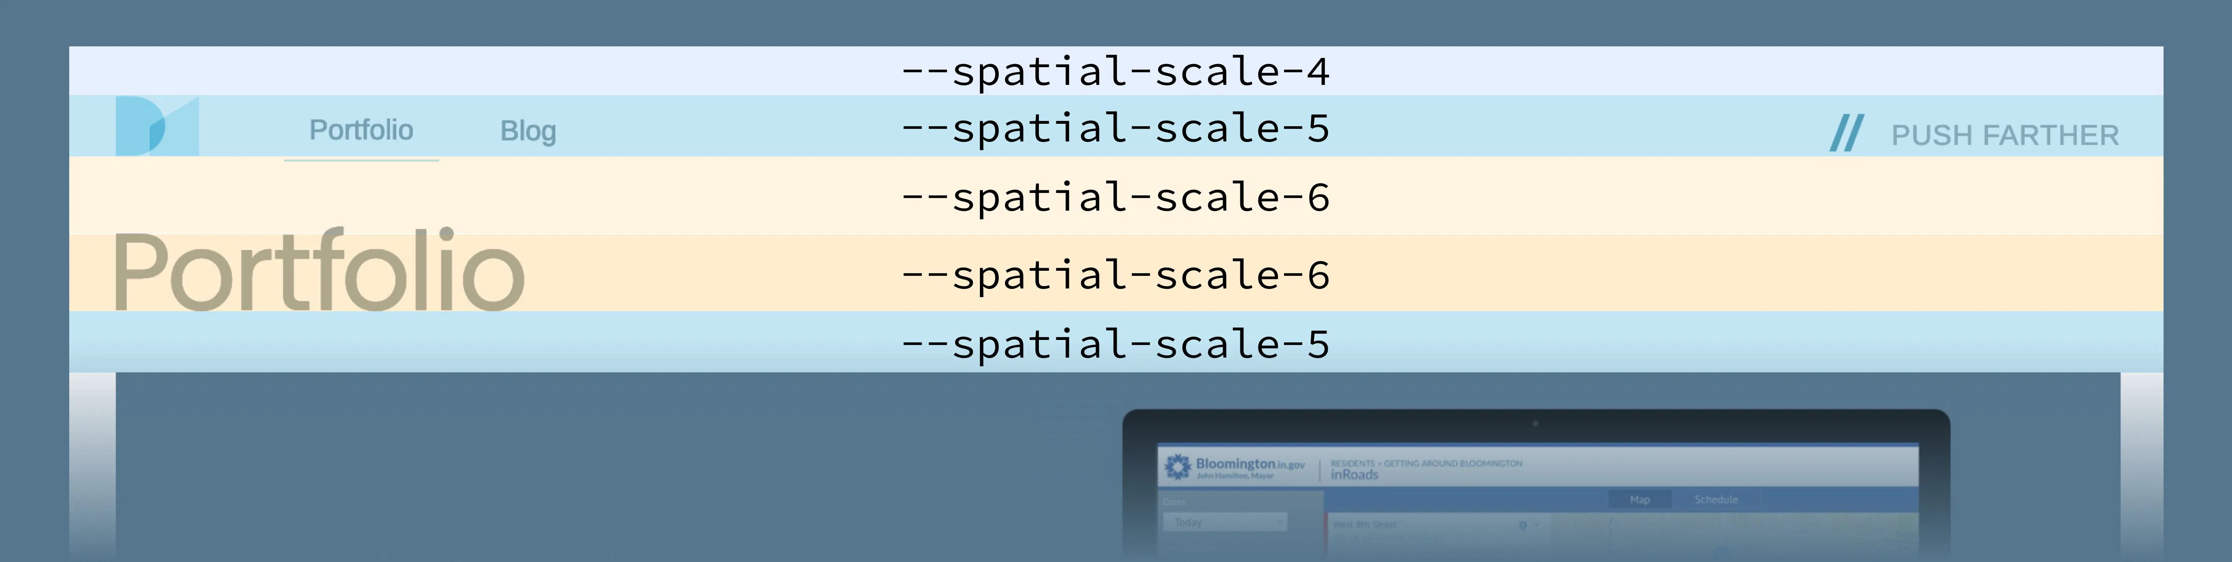Open the Portfolio navigation link
The image size is (2232, 562).
tap(362, 131)
